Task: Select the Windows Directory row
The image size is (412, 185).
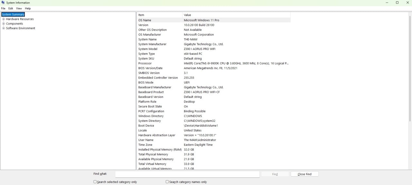Action: point(214,116)
